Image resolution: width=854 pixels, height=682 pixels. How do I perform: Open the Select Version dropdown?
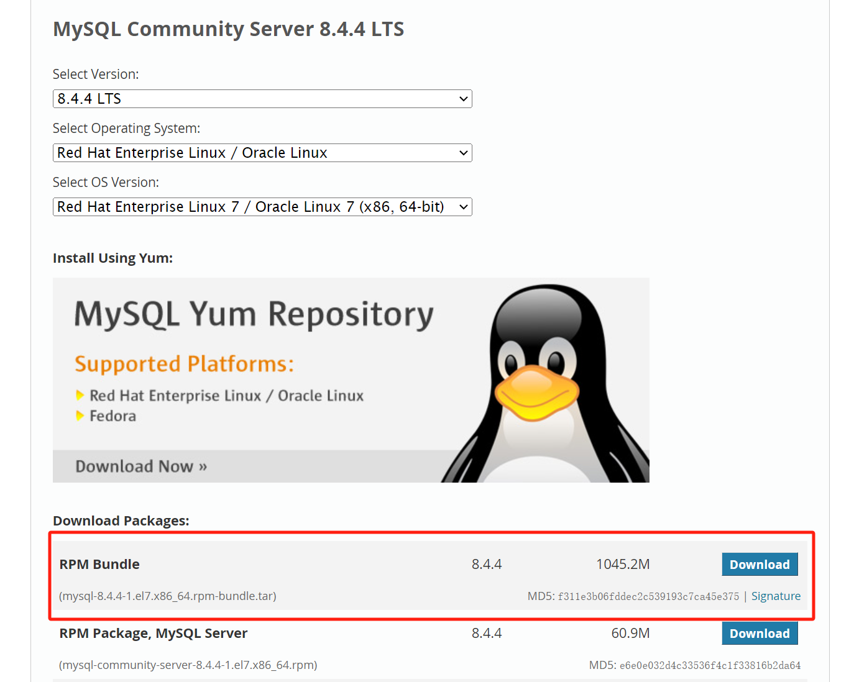(x=262, y=99)
